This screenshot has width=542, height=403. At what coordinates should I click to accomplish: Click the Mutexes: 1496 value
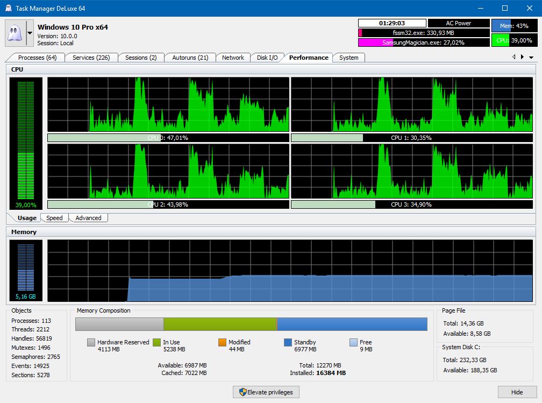coord(31,348)
